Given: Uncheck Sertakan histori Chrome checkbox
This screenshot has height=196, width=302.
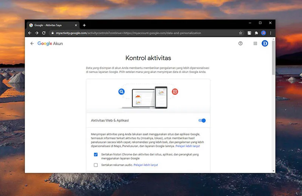Looking at the screenshot, I should 96,155.
